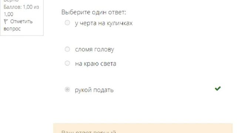Click the green checkmark next to рукой подать

pyautogui.click(x=218, y=88)
